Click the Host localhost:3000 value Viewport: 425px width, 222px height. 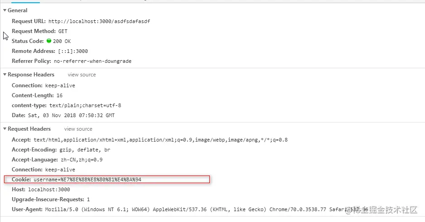(x=49, y=189)
